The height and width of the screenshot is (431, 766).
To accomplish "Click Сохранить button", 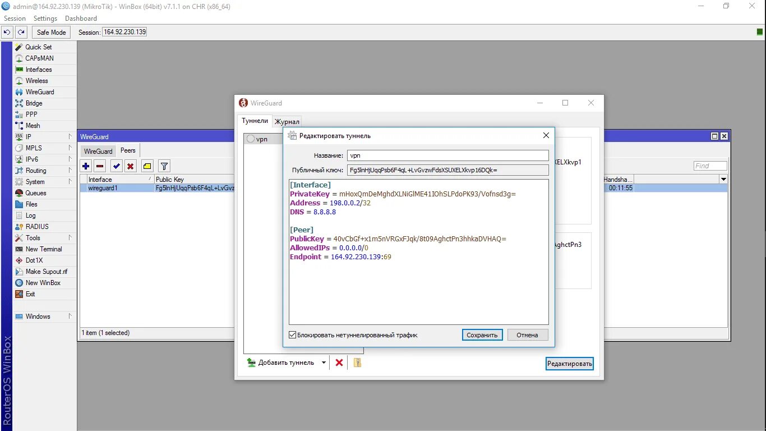I will (482, 335).
